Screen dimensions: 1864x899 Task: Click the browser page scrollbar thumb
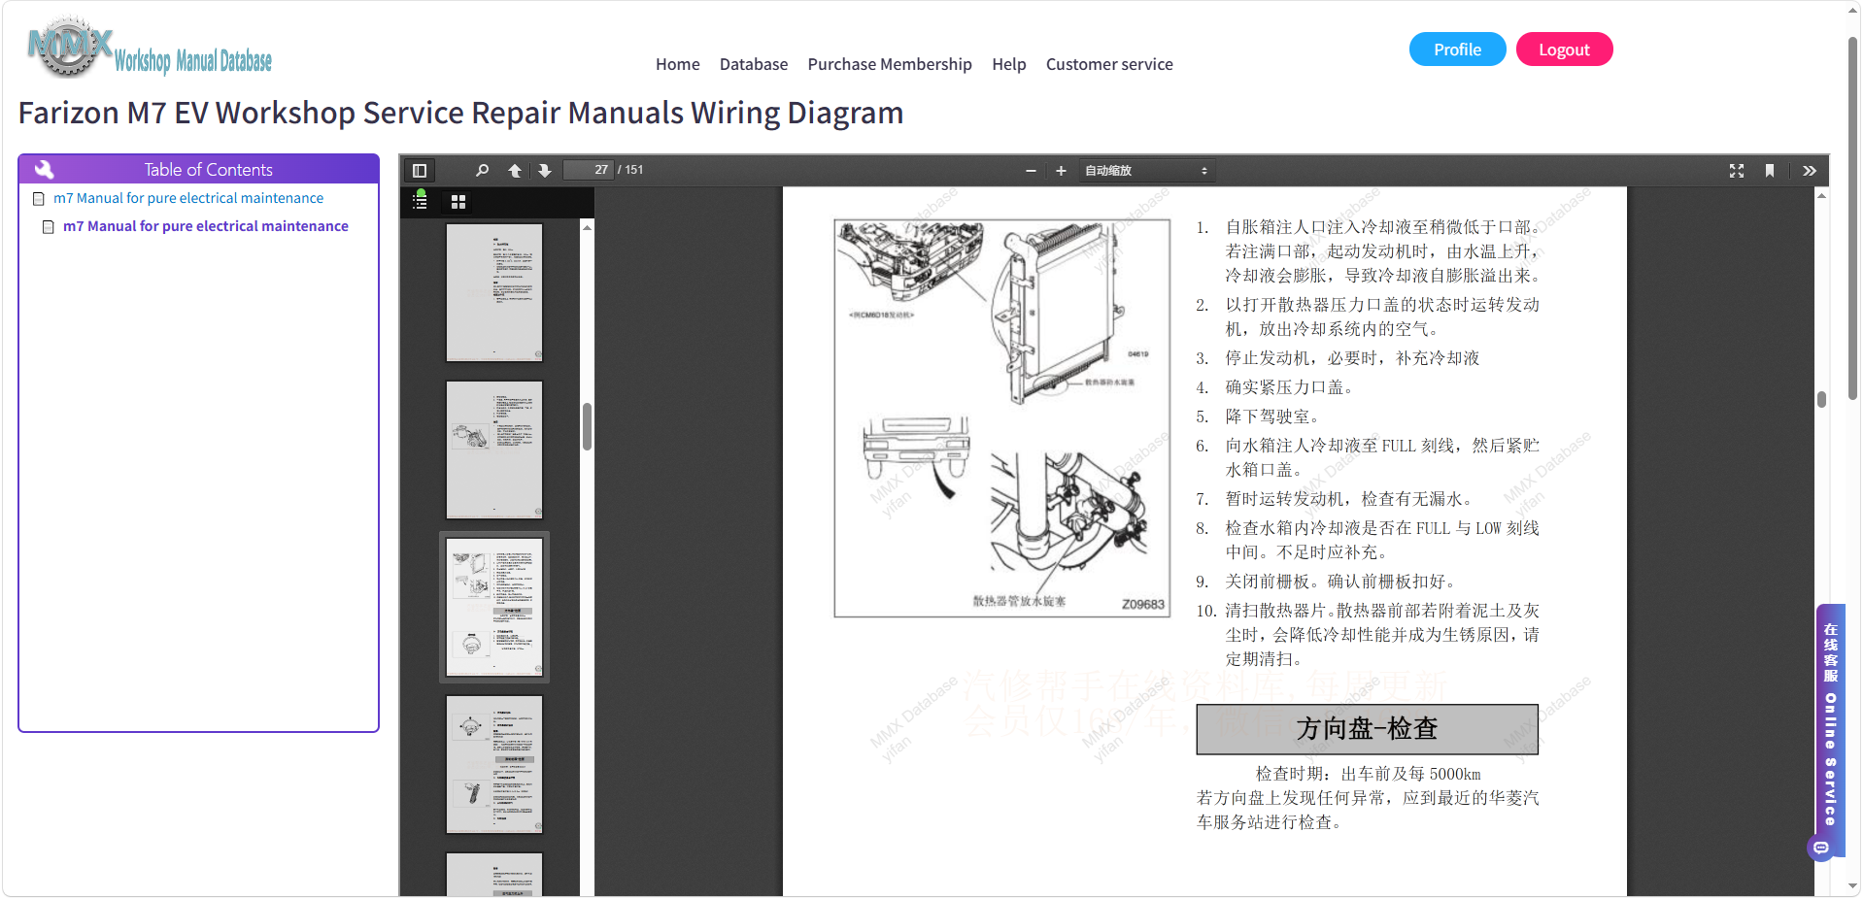(x=1853, y=218)
